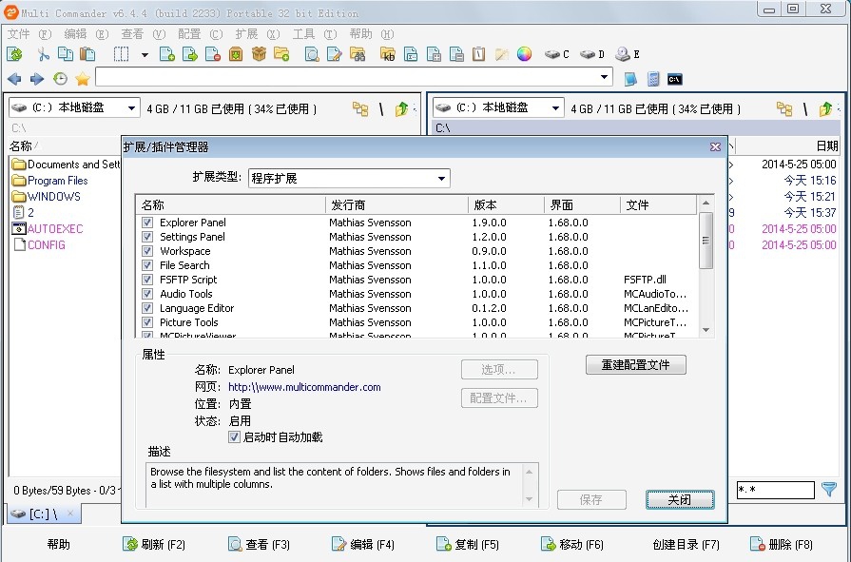
Task: Toggle the Language Editor extension checkbox
Action: (x=147, y=308)
